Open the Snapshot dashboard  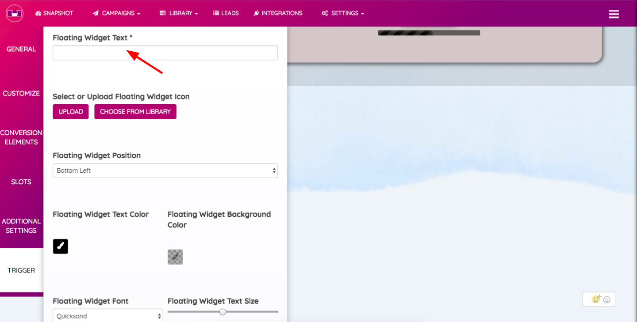[54, 13]
